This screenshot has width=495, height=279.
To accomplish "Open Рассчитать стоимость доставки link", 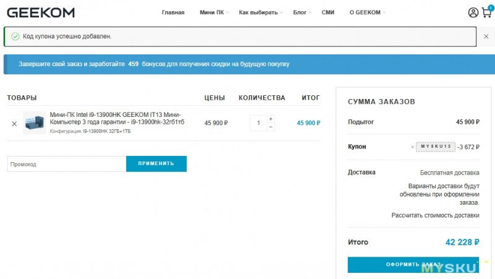I will (x=436, y=215).
